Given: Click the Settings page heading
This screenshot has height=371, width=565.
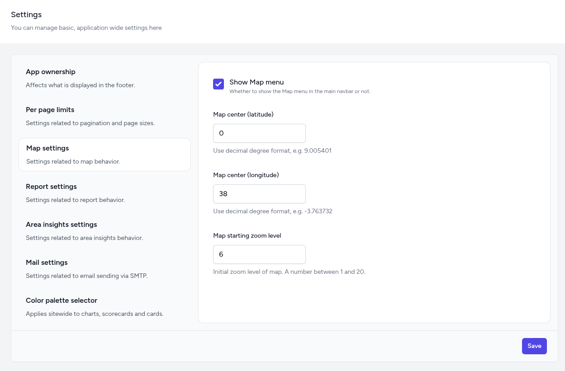Looking at the screenshot, I should 26,15.
